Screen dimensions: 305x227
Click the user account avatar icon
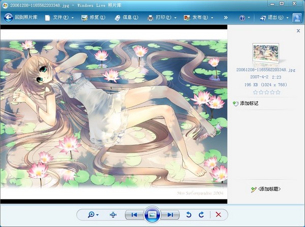(296, 17)
